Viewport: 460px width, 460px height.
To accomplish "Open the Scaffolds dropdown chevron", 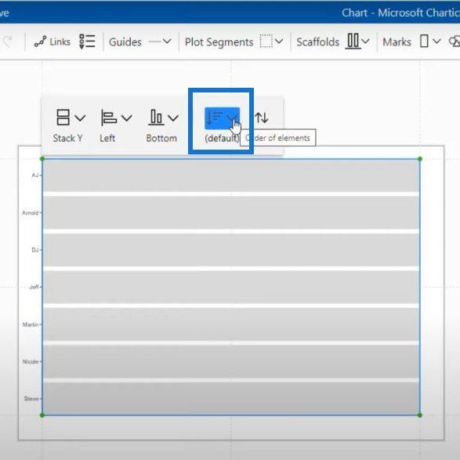I will (365, 42).
